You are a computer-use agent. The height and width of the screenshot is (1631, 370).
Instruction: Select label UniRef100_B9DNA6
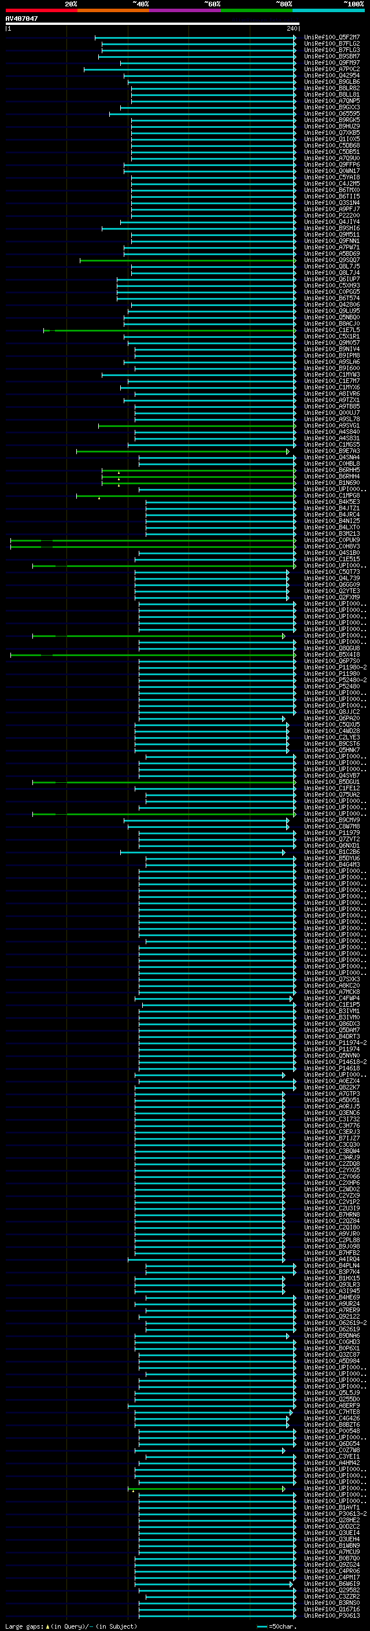332,1335
